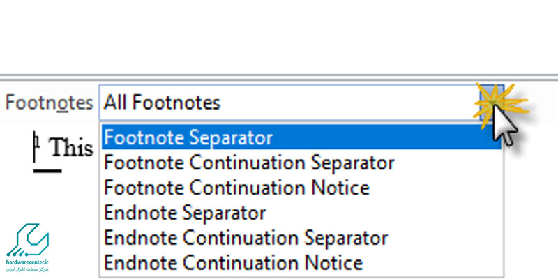558x279 pixels.
Task: Click the blank document area above the pane
Action: click(x=279, y=37)
